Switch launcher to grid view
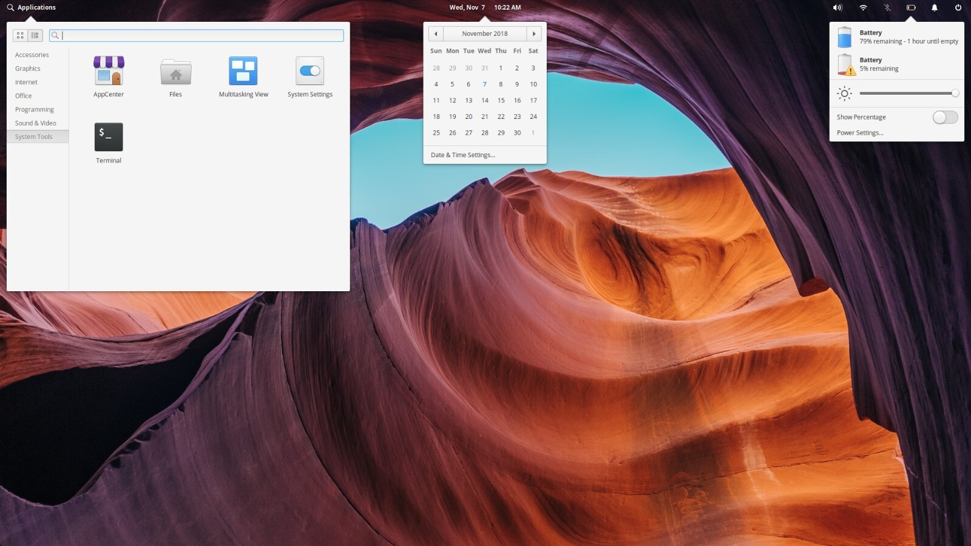 (20, 35)
